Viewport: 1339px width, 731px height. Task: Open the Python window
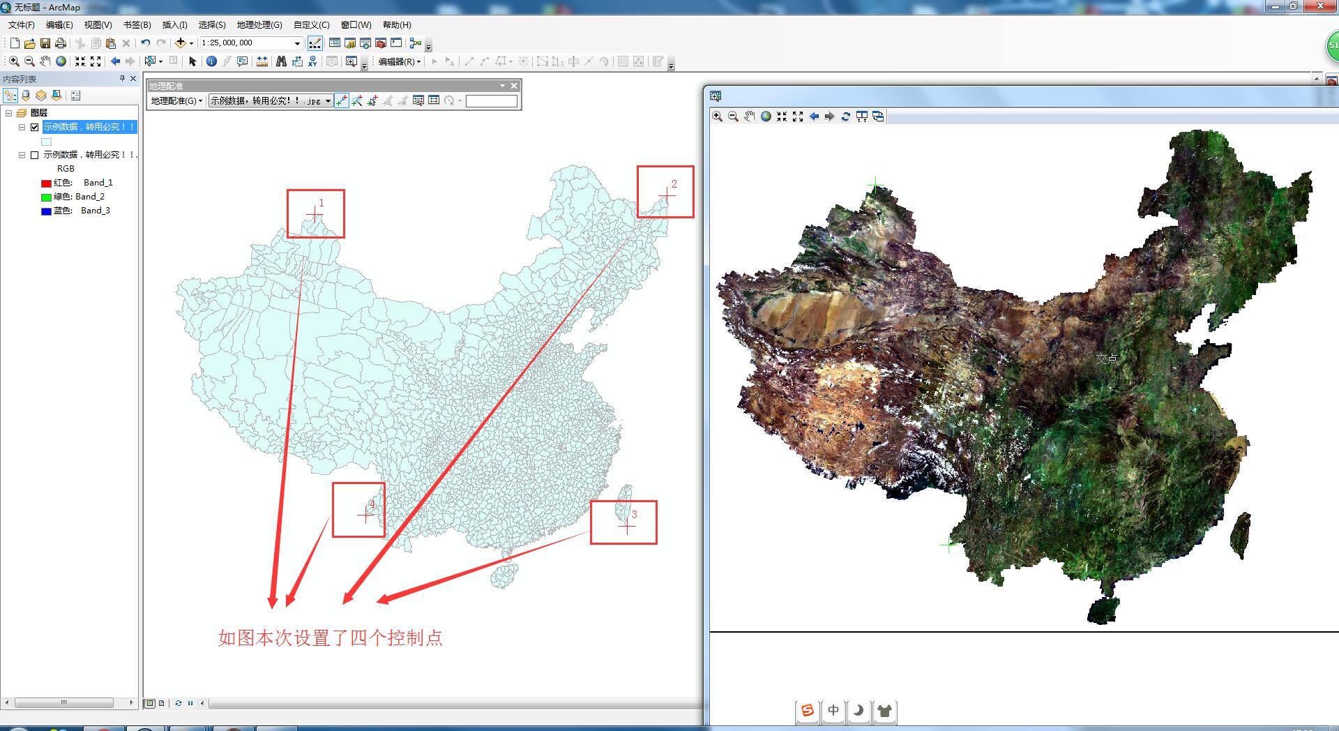tap(396, 43)
